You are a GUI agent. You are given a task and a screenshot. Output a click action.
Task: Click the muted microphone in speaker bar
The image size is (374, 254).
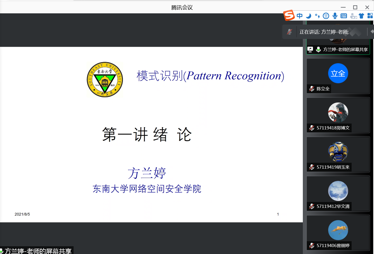(x=289, y=32)
